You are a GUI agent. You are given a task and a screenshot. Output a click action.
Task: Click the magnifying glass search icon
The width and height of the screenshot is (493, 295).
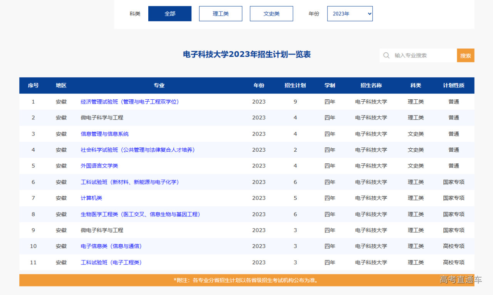coord(386,55)
